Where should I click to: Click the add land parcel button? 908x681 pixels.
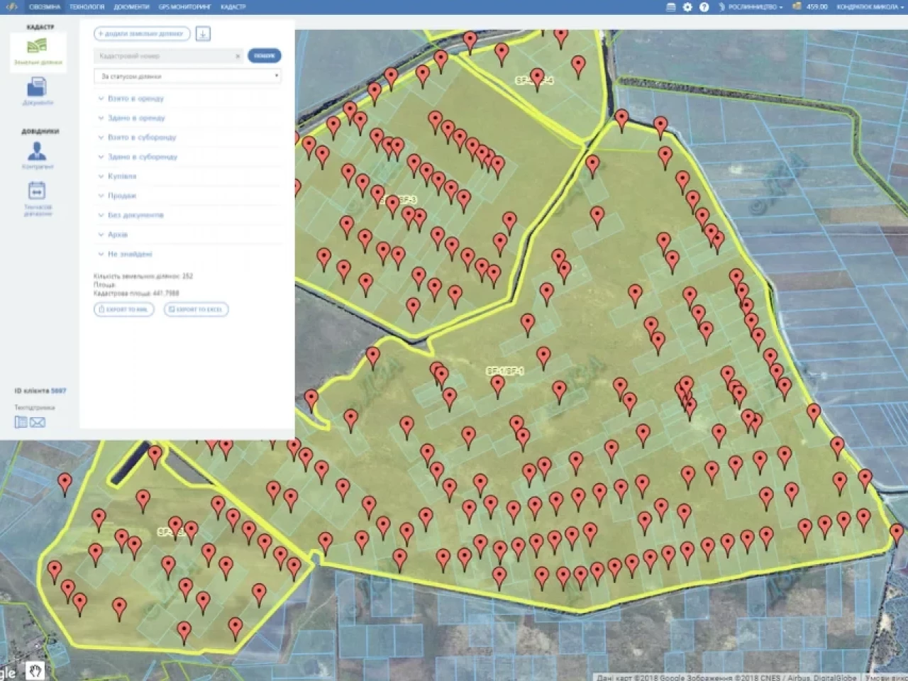(x=141, y=33)
